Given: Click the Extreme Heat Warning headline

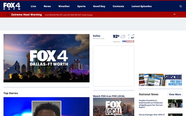Looking at the screenshot, I should [x=26, y=14].
